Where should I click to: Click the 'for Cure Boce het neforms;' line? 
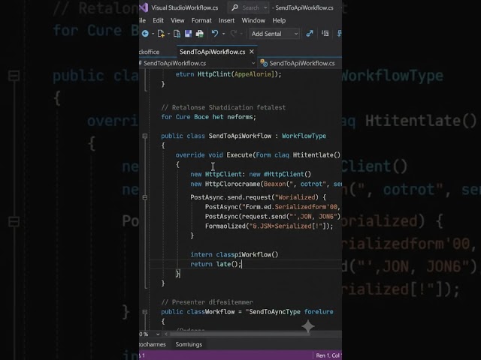click(x=209, y=117)
